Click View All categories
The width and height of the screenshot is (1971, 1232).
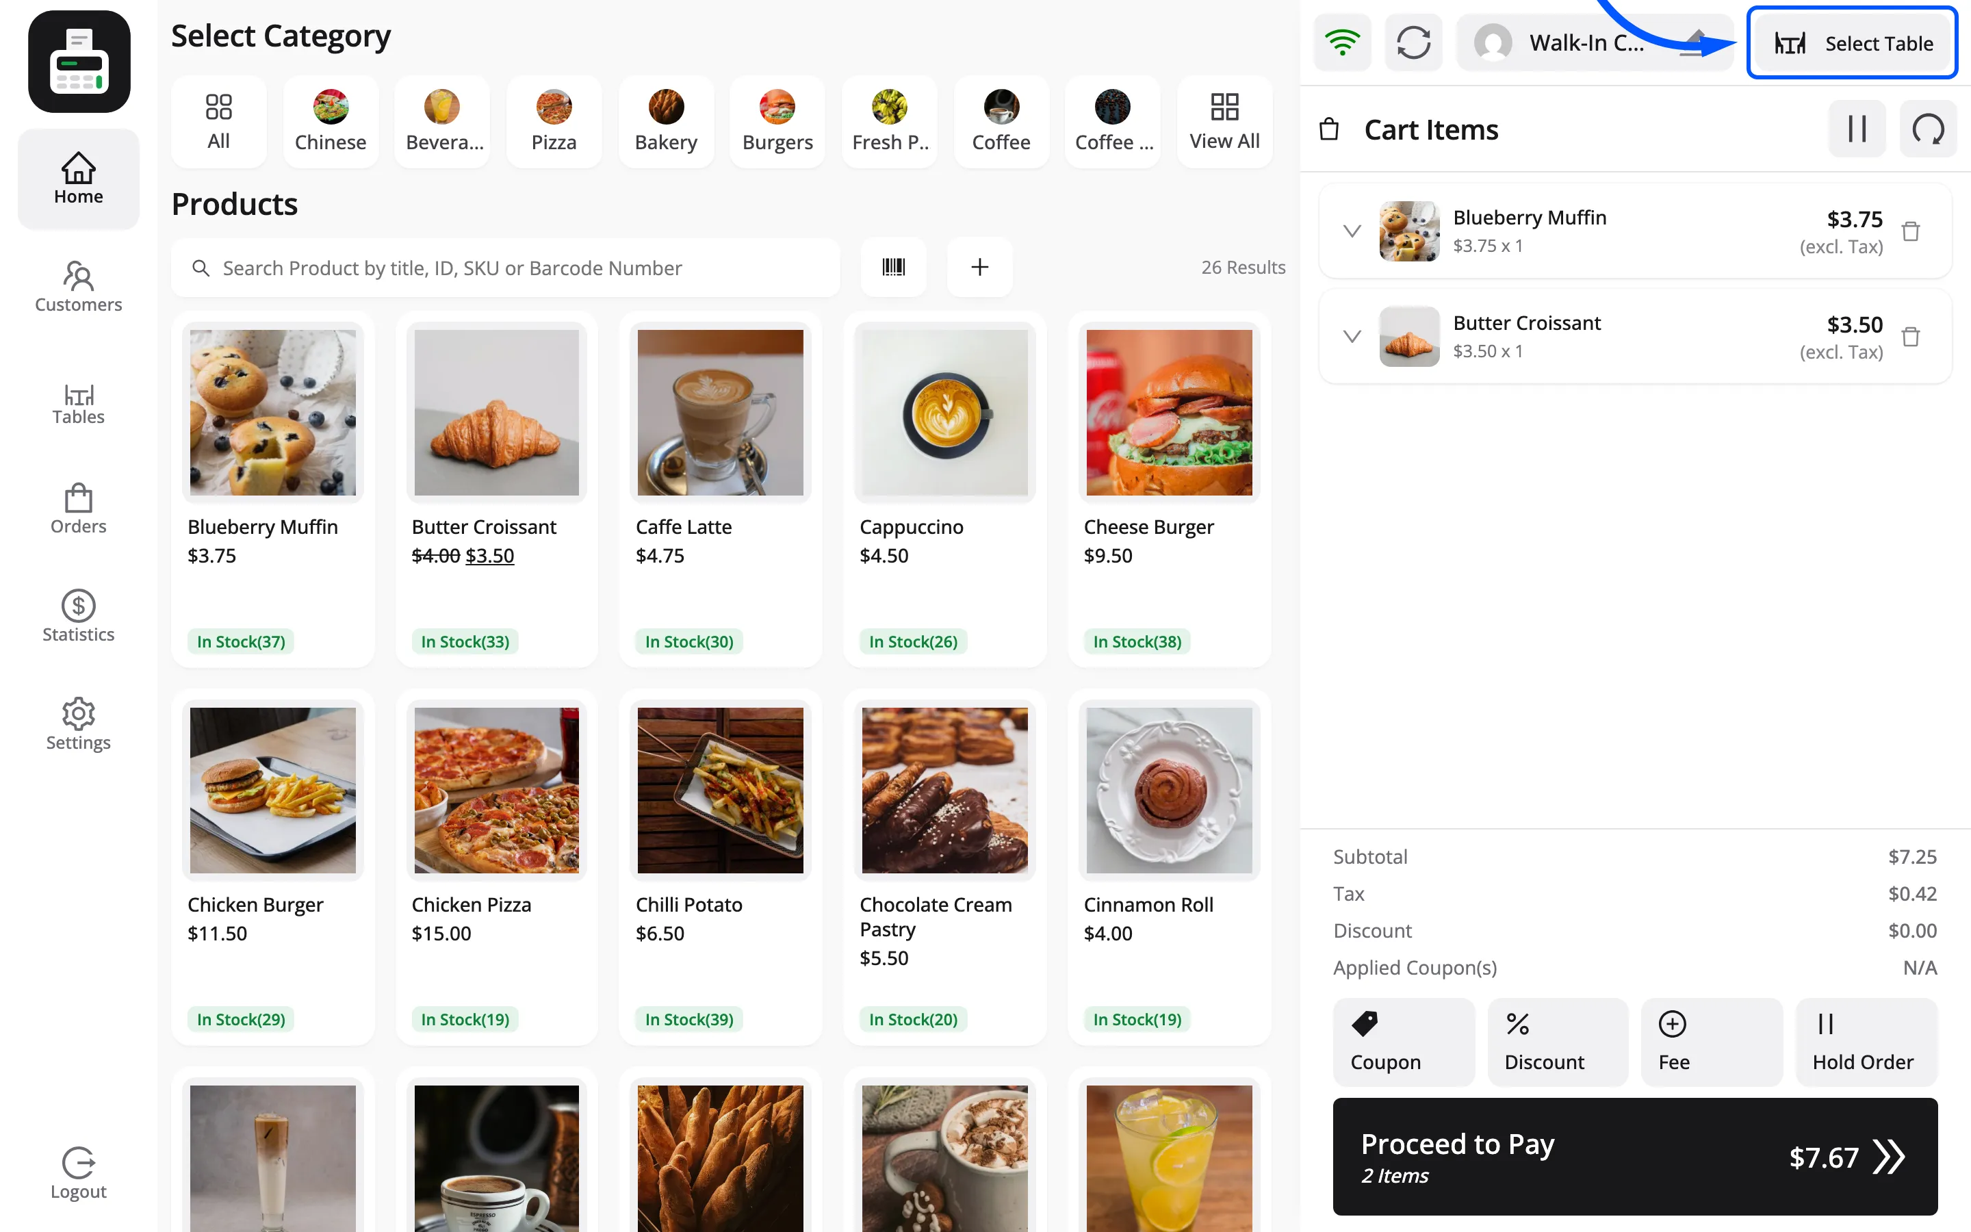[x=1225, y=121]
